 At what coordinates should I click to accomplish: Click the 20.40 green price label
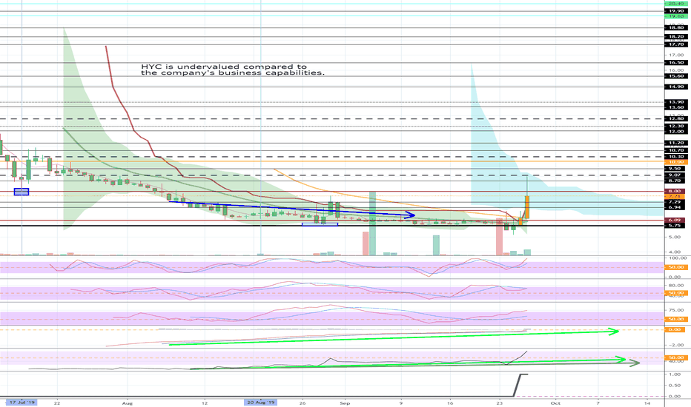point(676,4)
